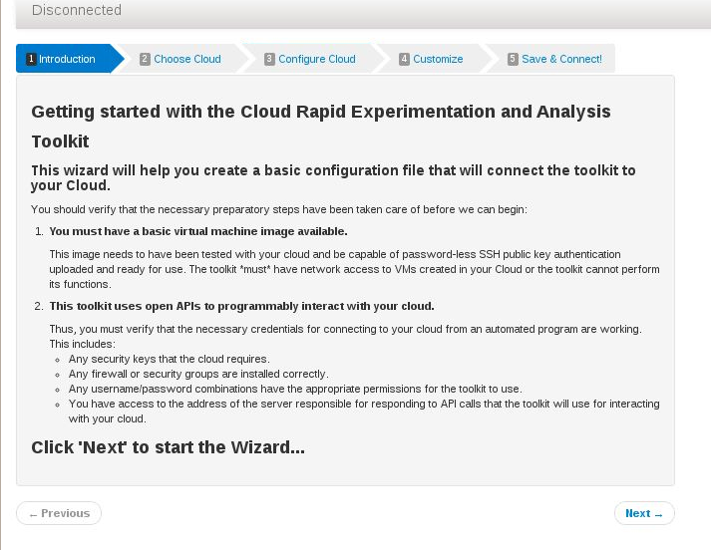The height and width of the screenshot is (550, 711).
Task: Click the right arrow in Next button
Action: pyautogui.click(x=658, y=515)
